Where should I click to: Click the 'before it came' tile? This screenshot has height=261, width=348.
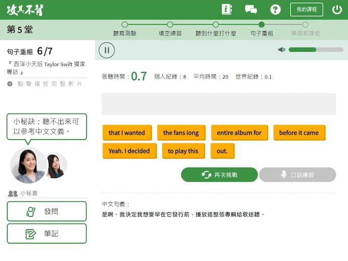pos(299,133)
